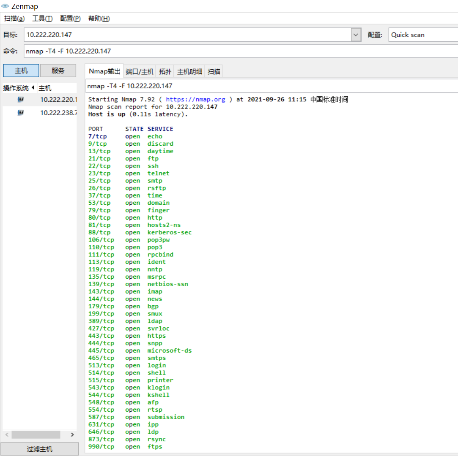Click the 目标 target input field
458x456 pixels.
pyautogui.click(x=187, y=35)
